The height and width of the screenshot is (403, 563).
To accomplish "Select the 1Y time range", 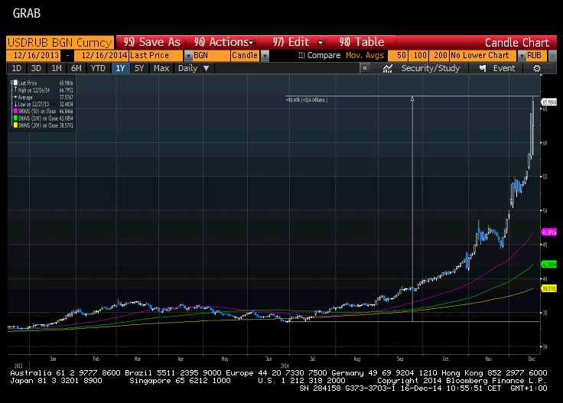I will (x=120, y=68).
